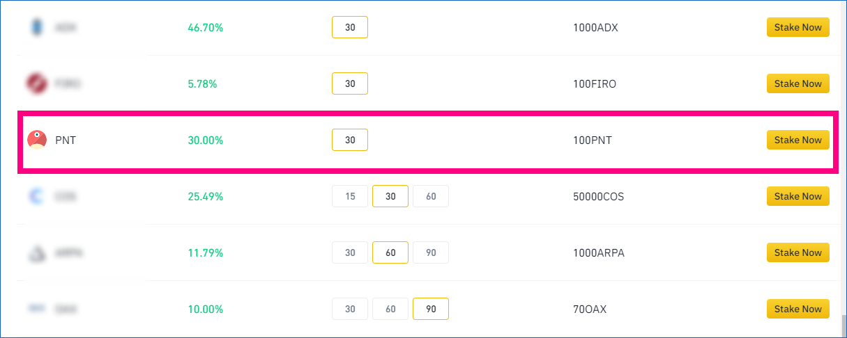Stake Now on the FIRO row
This screenshot has height=338, width=847.
pos(798,83)
